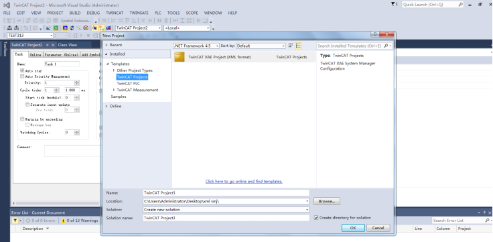493x242 pixels.
Task: Open the TwinCAT Project2 toolbar combo box
Action: coord(159,28)
